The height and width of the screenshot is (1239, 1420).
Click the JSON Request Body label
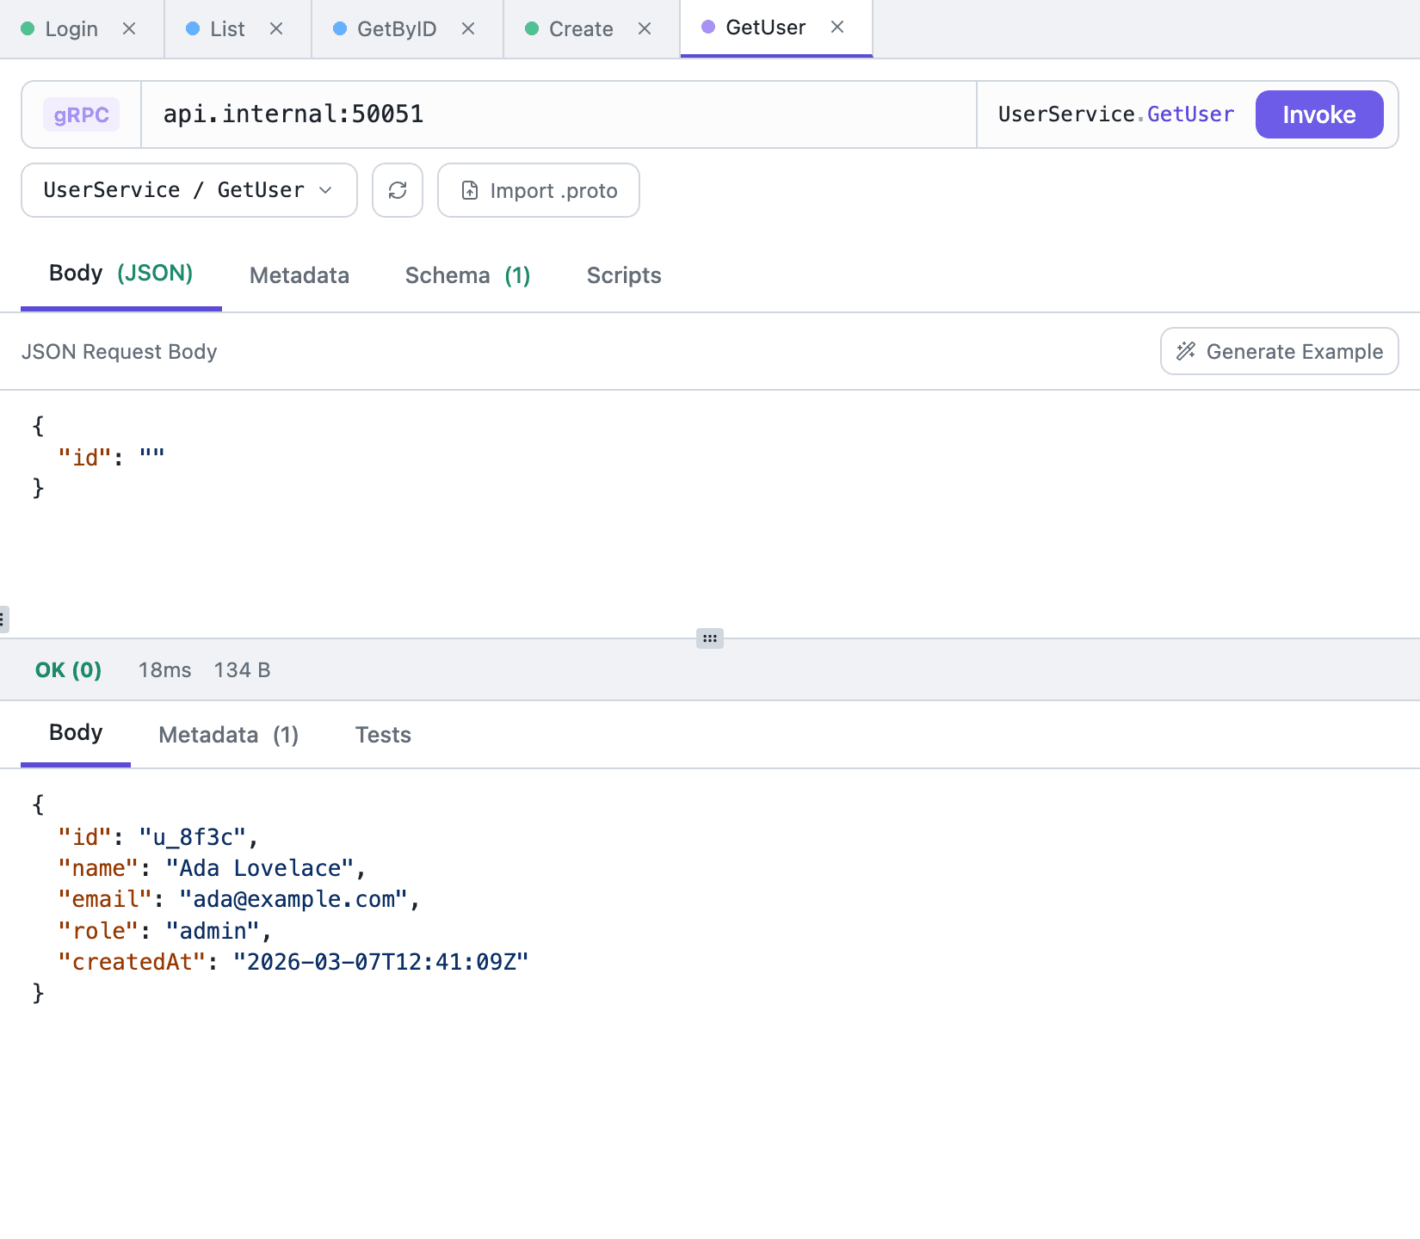tap(120, 352)
